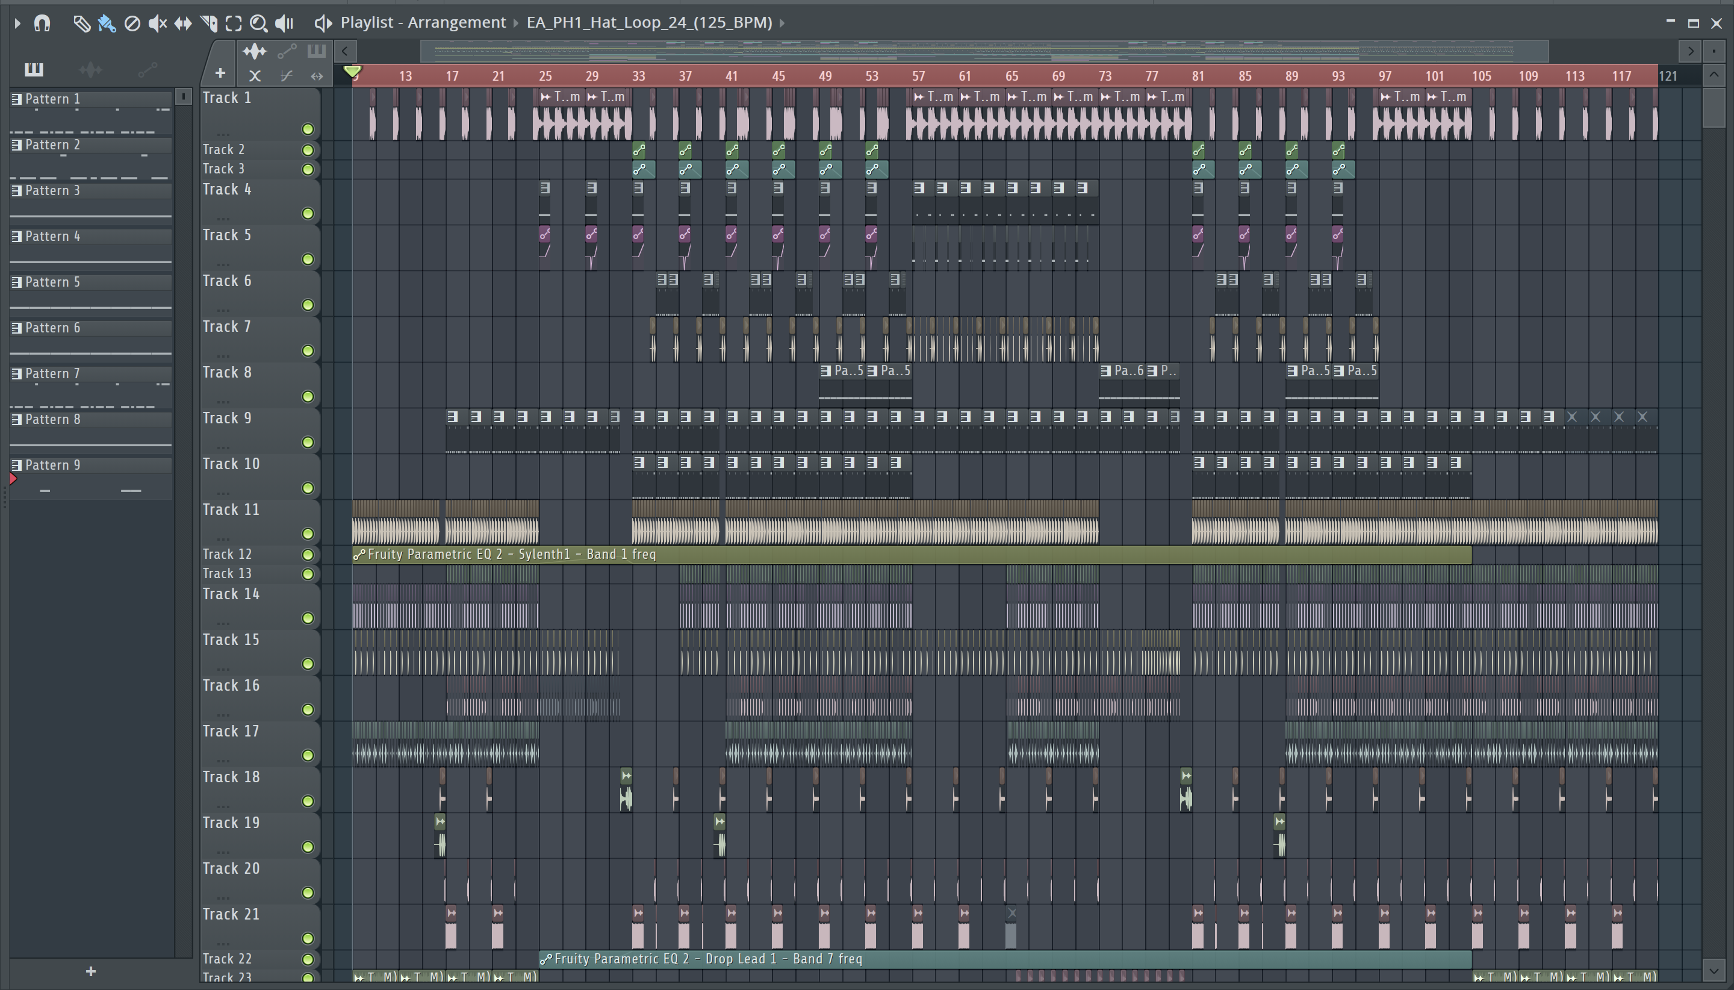
Task: Click the X crossfade icon
Action: 255,76
